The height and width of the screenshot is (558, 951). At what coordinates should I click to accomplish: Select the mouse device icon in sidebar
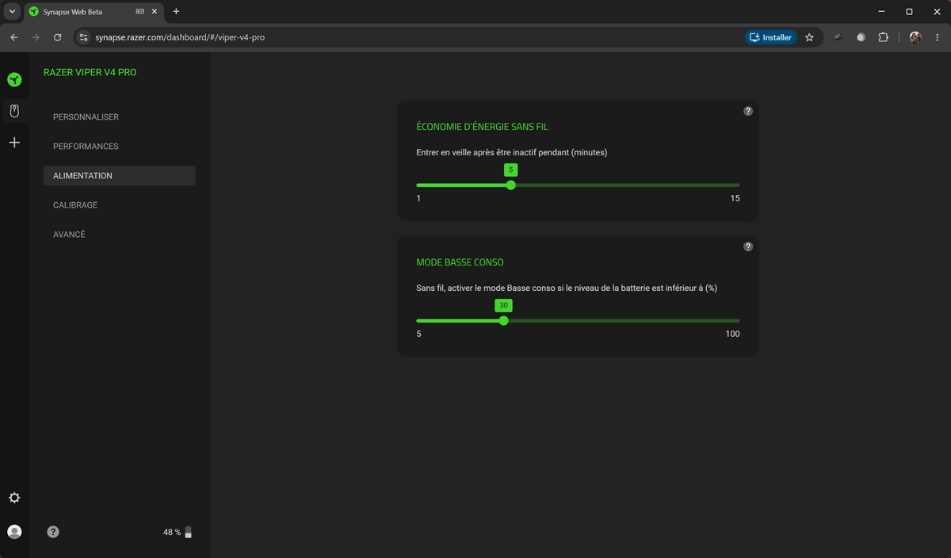[x=14, y=111]
